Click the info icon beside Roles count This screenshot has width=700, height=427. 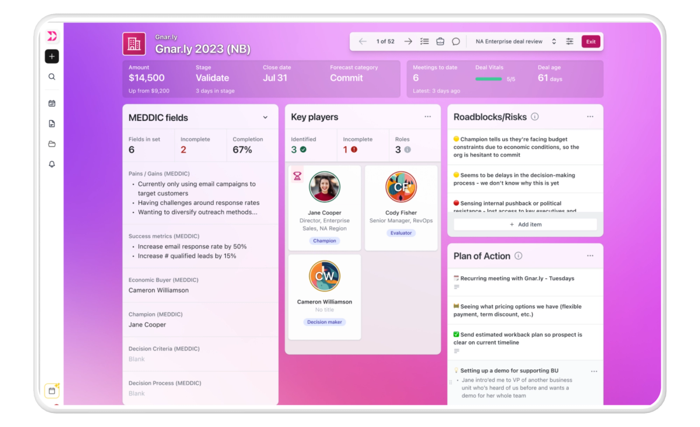click(407, 150)
